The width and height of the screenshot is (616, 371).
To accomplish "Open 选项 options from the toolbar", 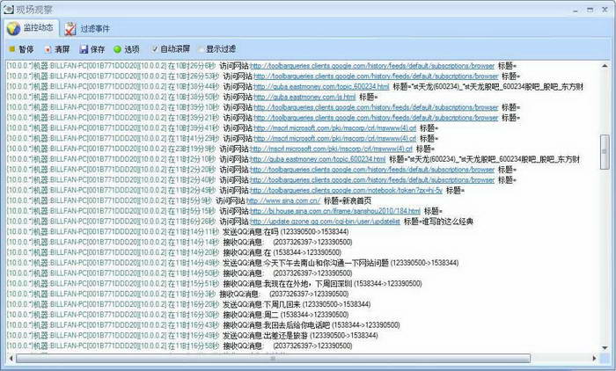I will tap(127, 49).
